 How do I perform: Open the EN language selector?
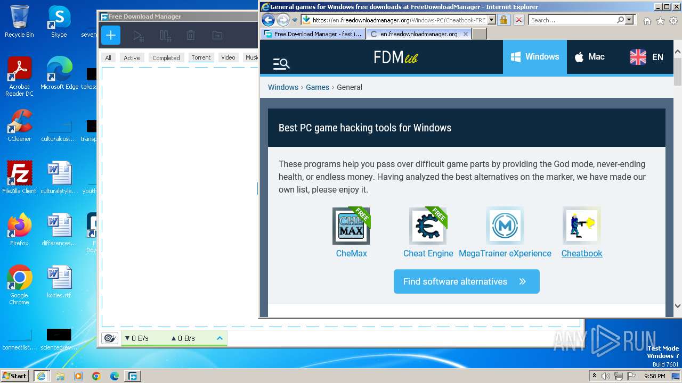[x=647, y=57]
